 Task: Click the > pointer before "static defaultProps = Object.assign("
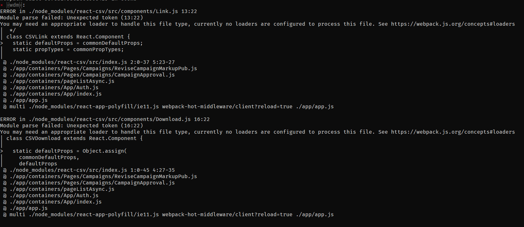pos(2,151)
